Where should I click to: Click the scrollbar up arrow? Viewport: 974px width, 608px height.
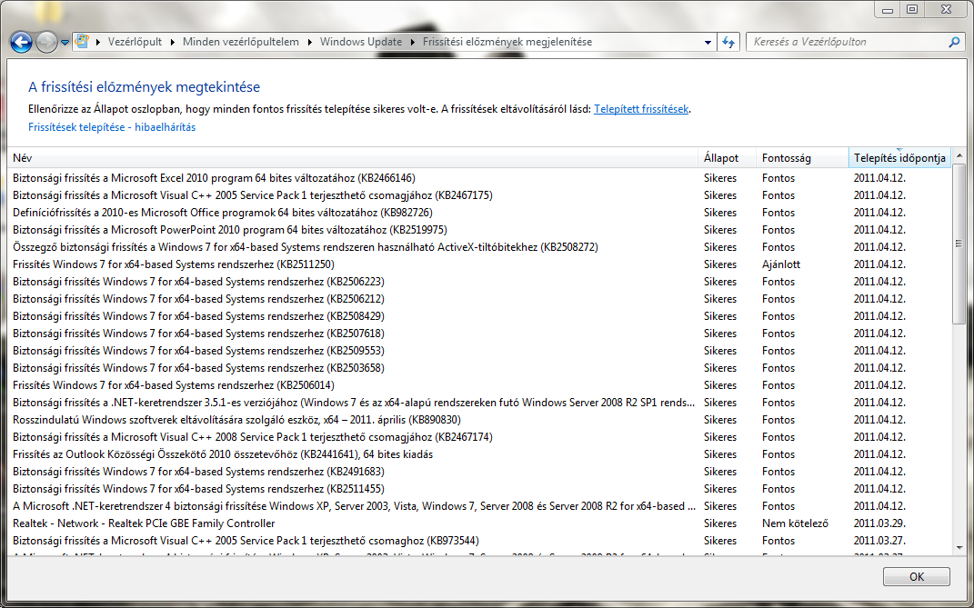(x=959, y=155)
